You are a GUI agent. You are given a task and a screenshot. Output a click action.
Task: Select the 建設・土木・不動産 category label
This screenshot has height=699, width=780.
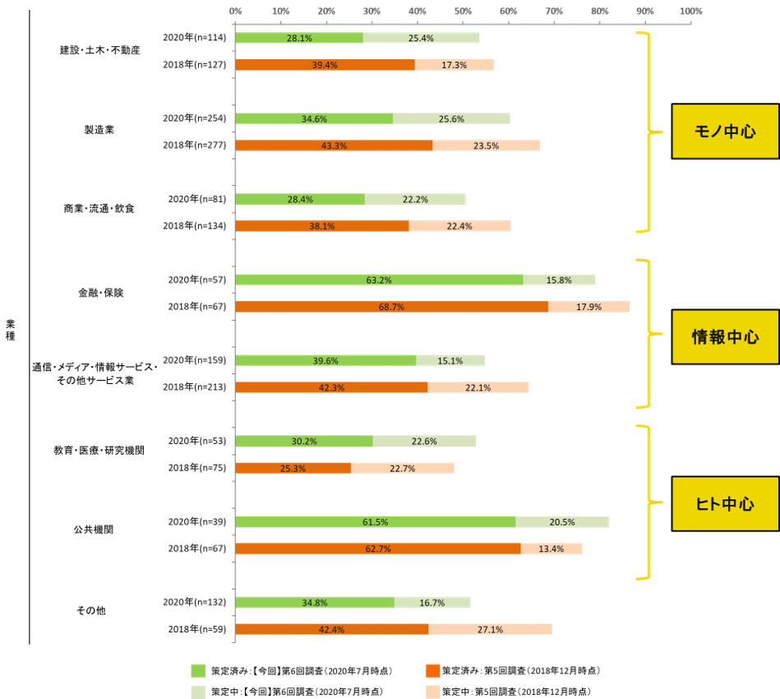(x=100, y=50)
